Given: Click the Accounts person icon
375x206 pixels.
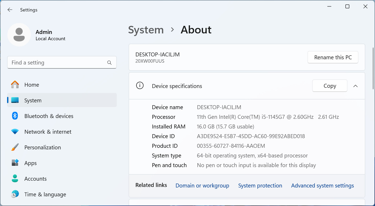Looking at the screenshot, I should click(15, 179).
